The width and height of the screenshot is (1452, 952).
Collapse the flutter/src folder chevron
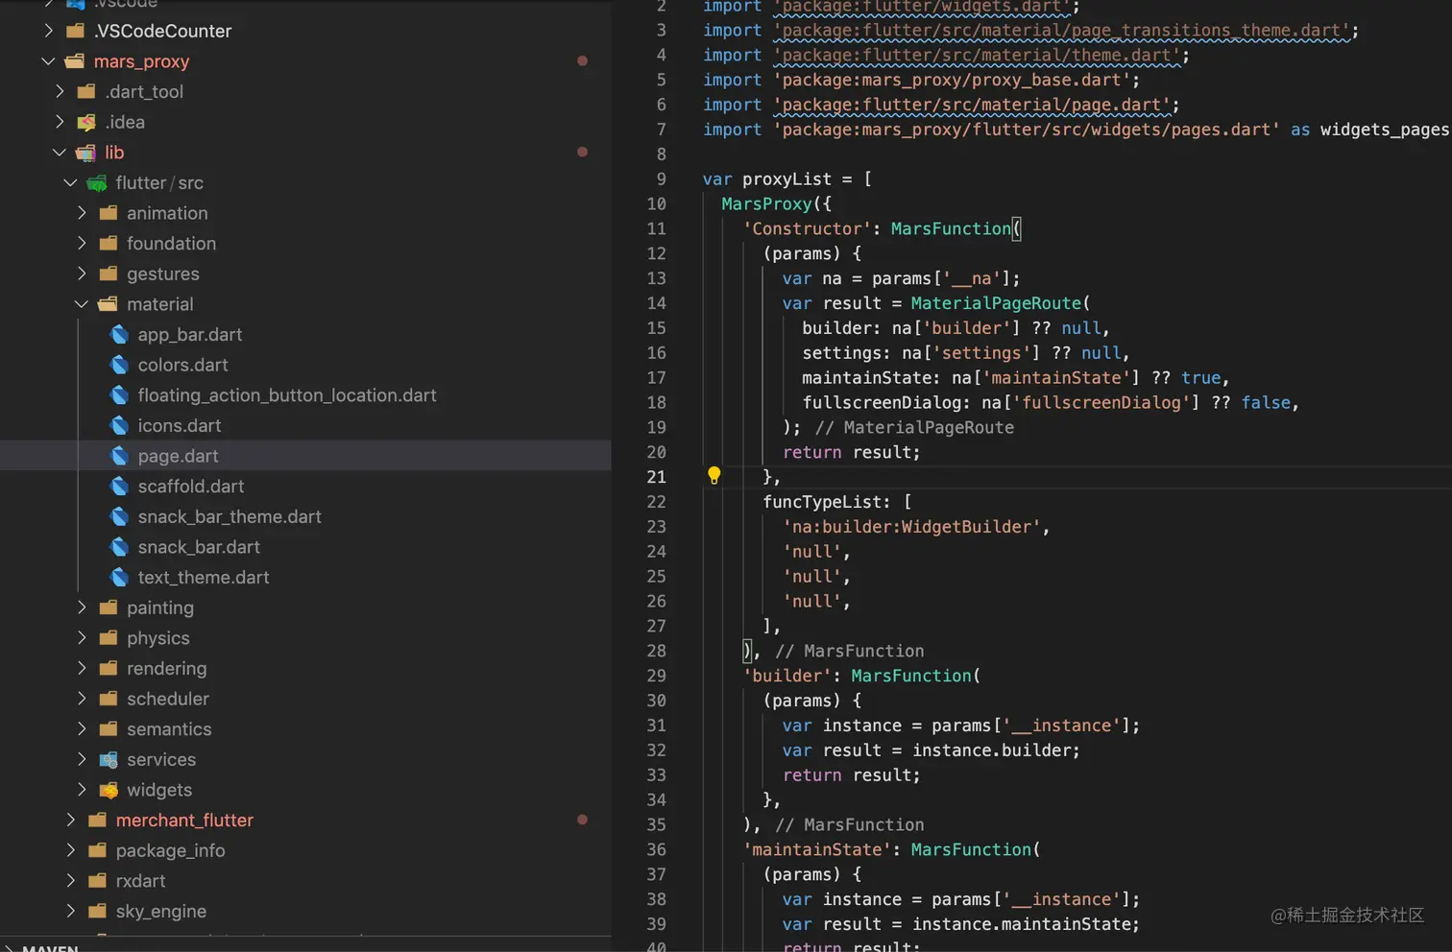70,182
